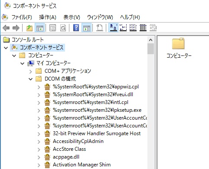Collapse the コンピューター tree node

[x=14, y=55]
